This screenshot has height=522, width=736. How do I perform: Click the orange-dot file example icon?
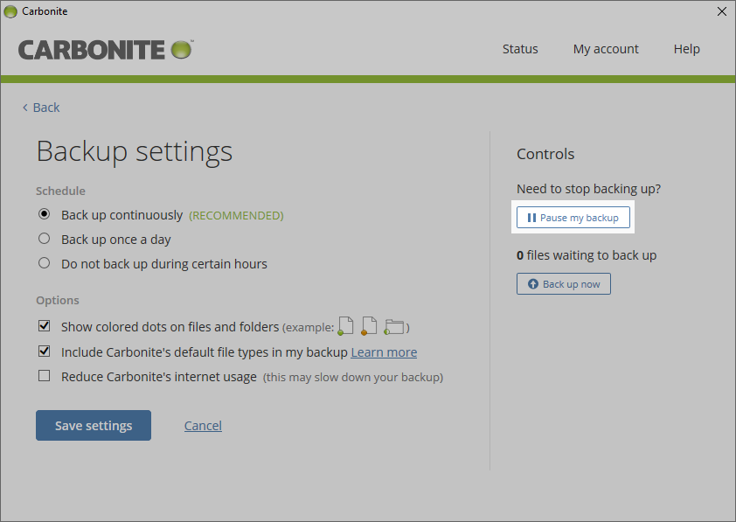[x=369, y=327]
